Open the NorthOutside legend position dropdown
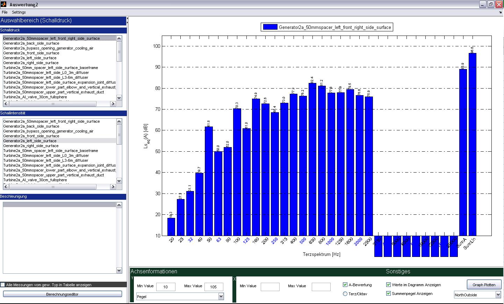The image size is (504, 304). [498, 295]
